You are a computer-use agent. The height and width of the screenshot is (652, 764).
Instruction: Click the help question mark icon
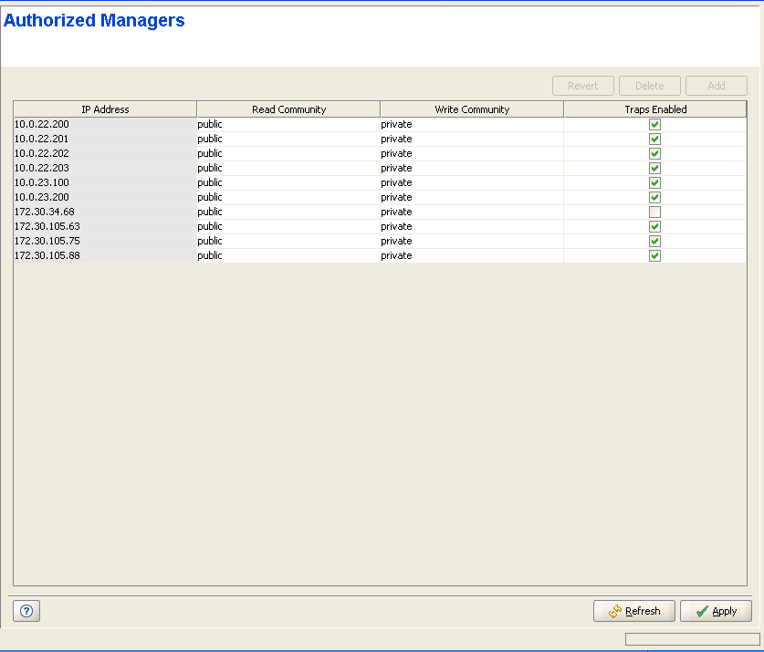click(x=26, y=611)
